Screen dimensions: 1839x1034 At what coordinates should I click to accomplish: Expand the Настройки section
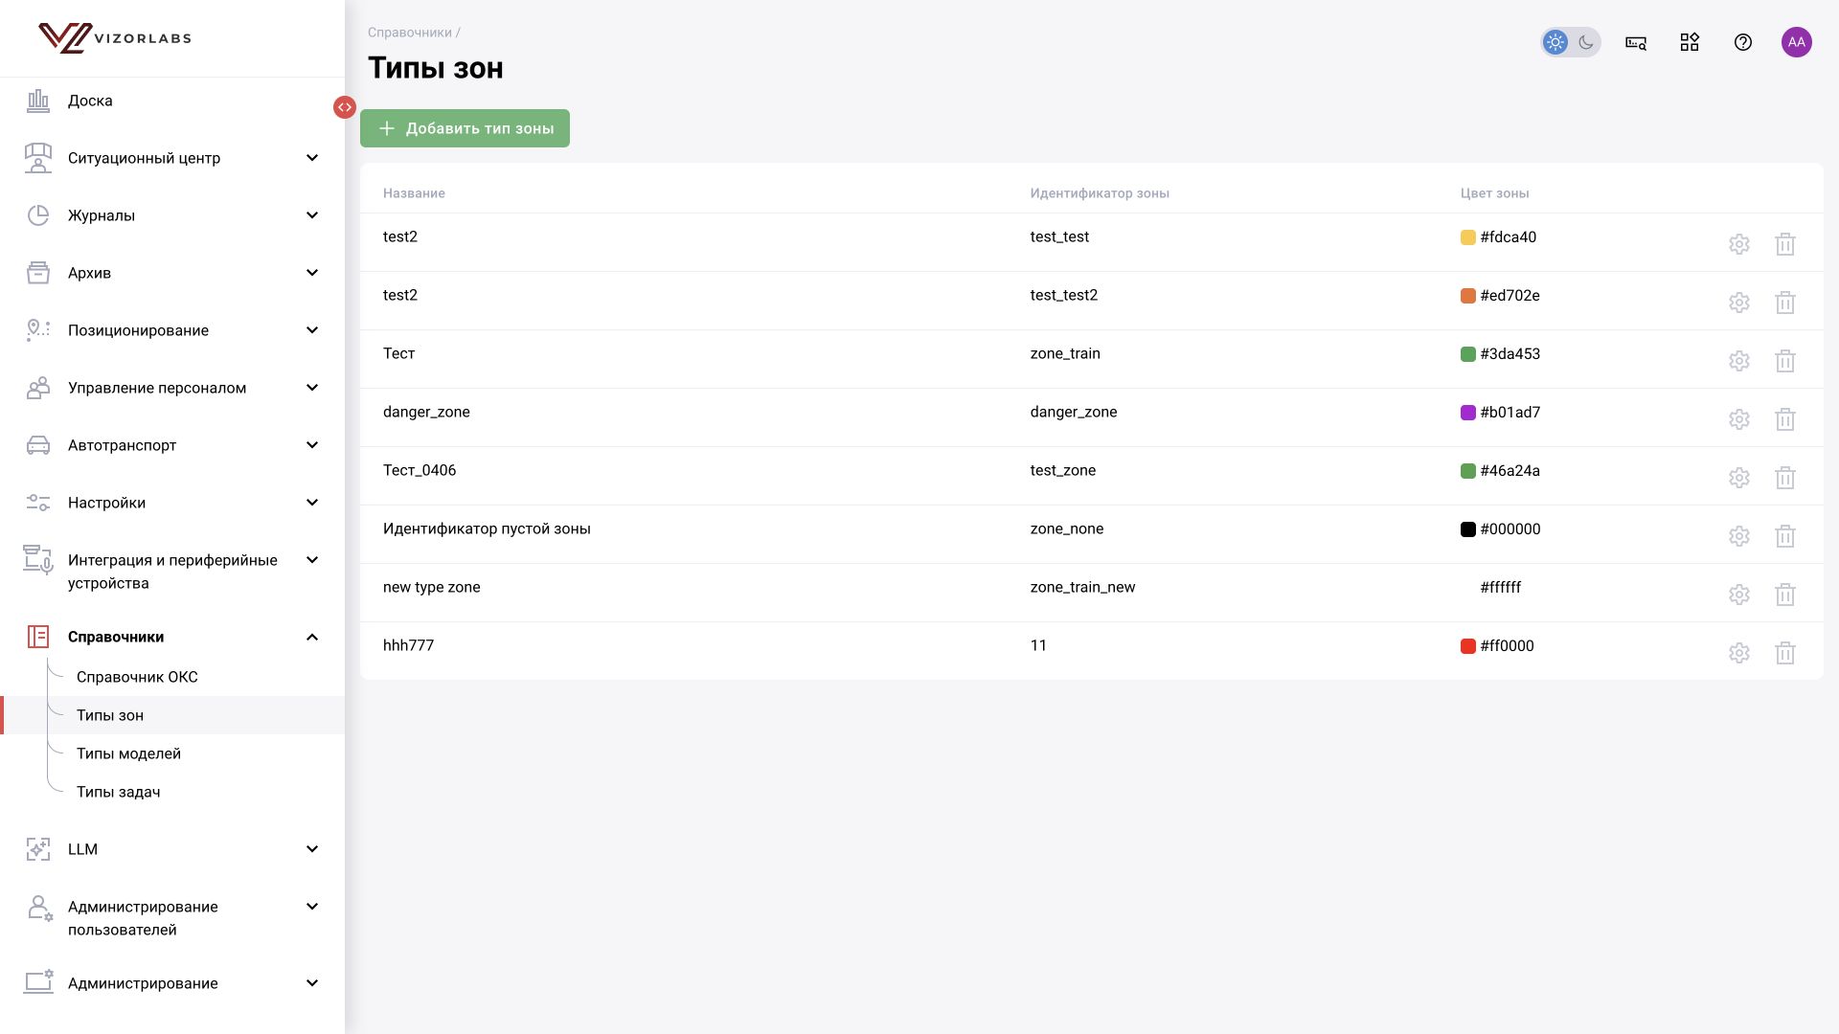172,503
